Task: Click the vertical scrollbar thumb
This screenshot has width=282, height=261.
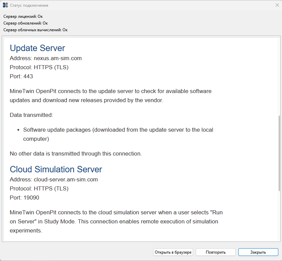Action: 279,153
